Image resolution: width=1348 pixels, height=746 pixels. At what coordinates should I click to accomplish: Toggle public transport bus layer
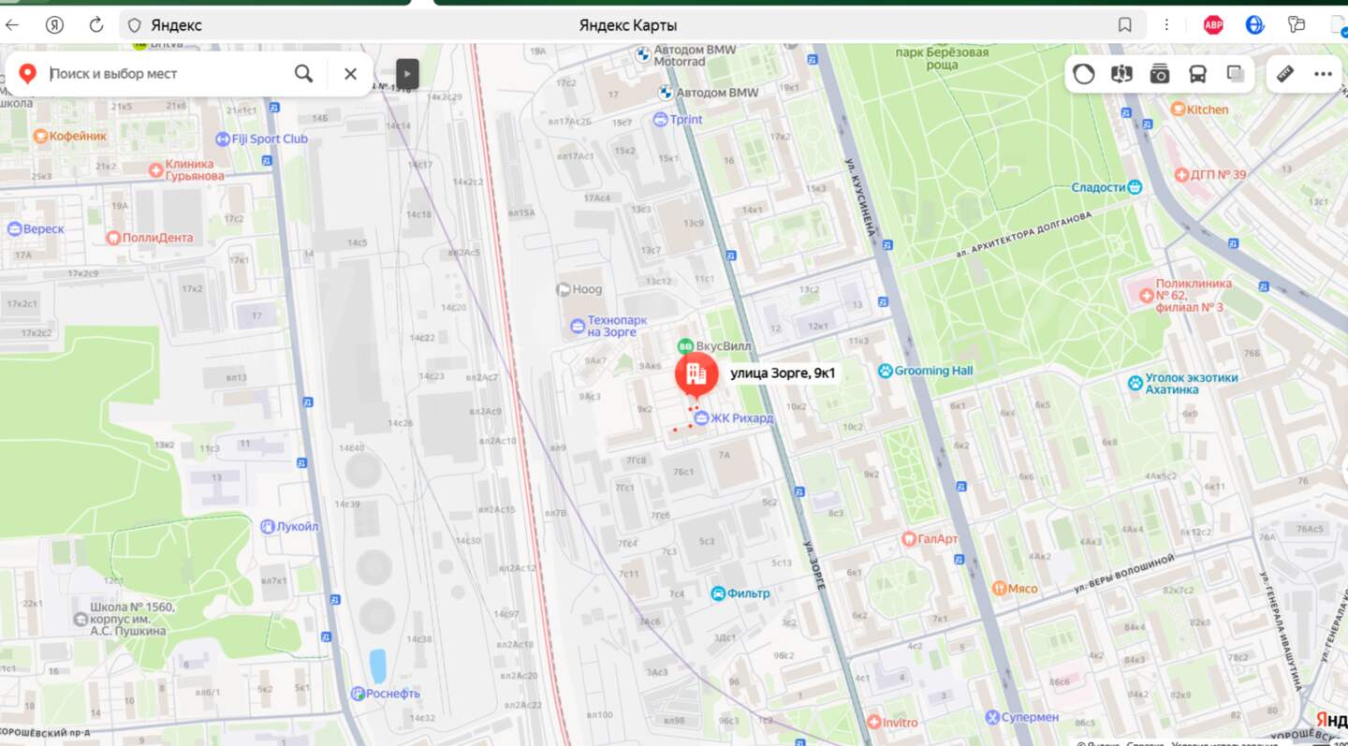pos(1197,74)
